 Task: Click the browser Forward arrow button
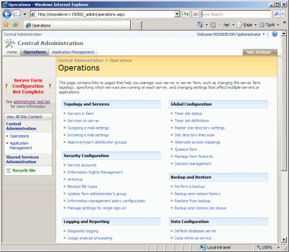(17, 14)
